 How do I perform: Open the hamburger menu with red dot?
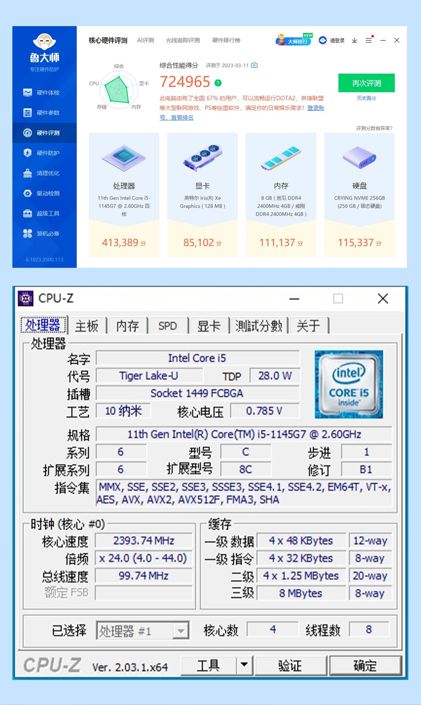point(369,40)
